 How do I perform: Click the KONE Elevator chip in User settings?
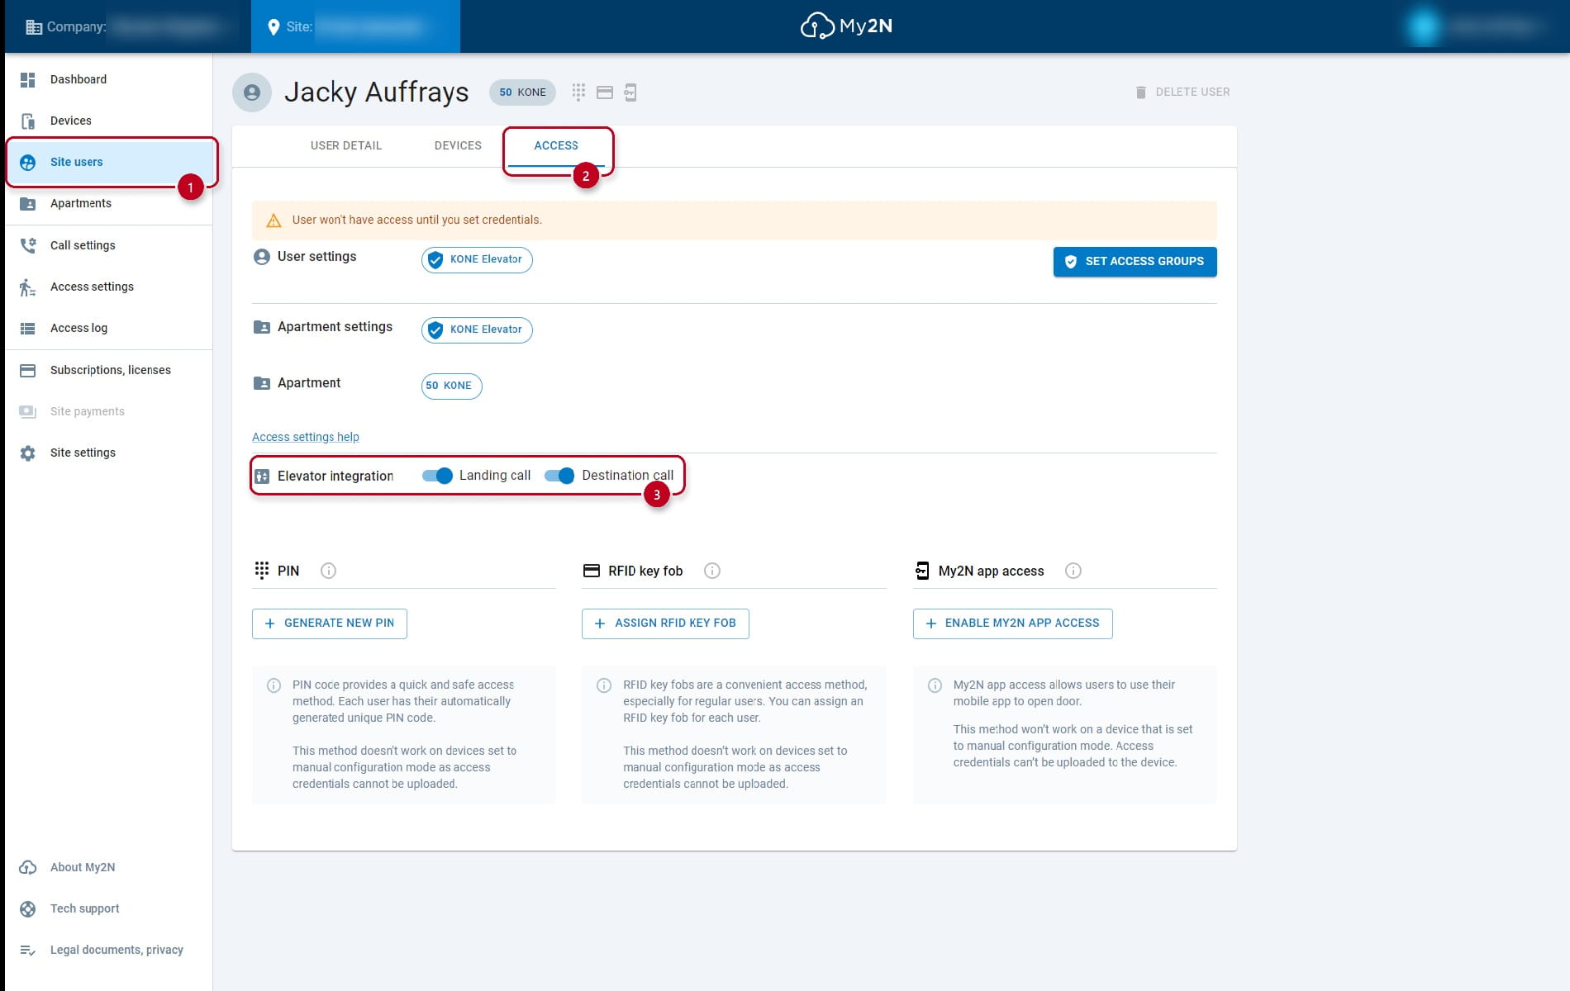(x=477, y=260)
